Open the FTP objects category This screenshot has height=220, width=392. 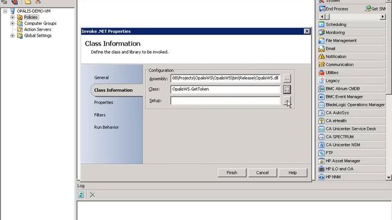pos(352,153)
